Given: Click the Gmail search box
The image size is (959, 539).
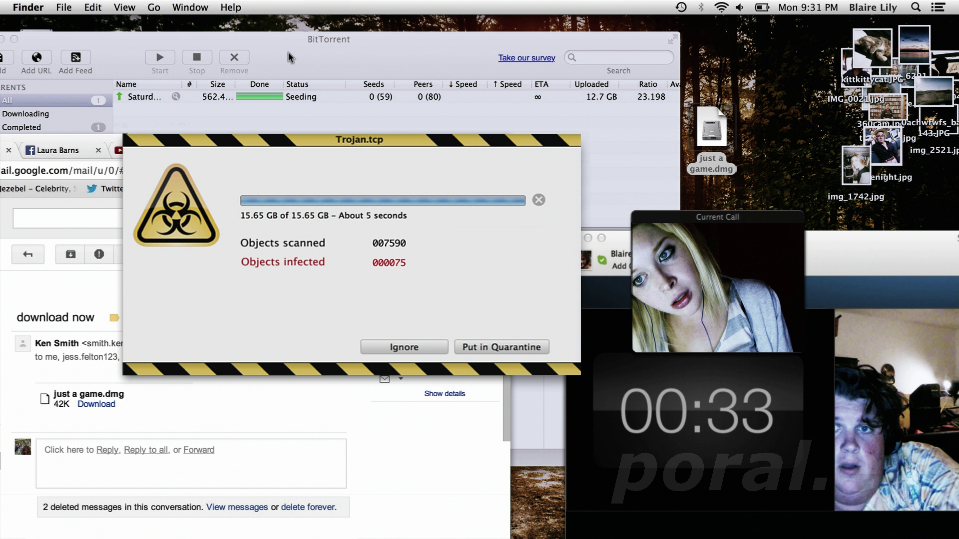Looking at the screenshot, I should pos(67,218).
